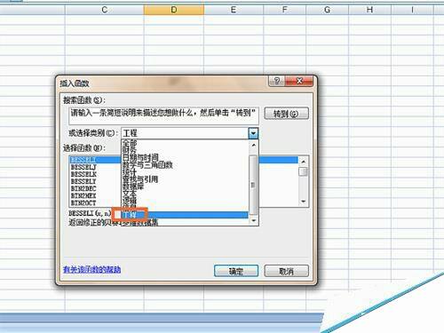Screen dimensions: 444x333
Task: Choose 数学与三角函数 category
Action: click(x=147, y=164)
